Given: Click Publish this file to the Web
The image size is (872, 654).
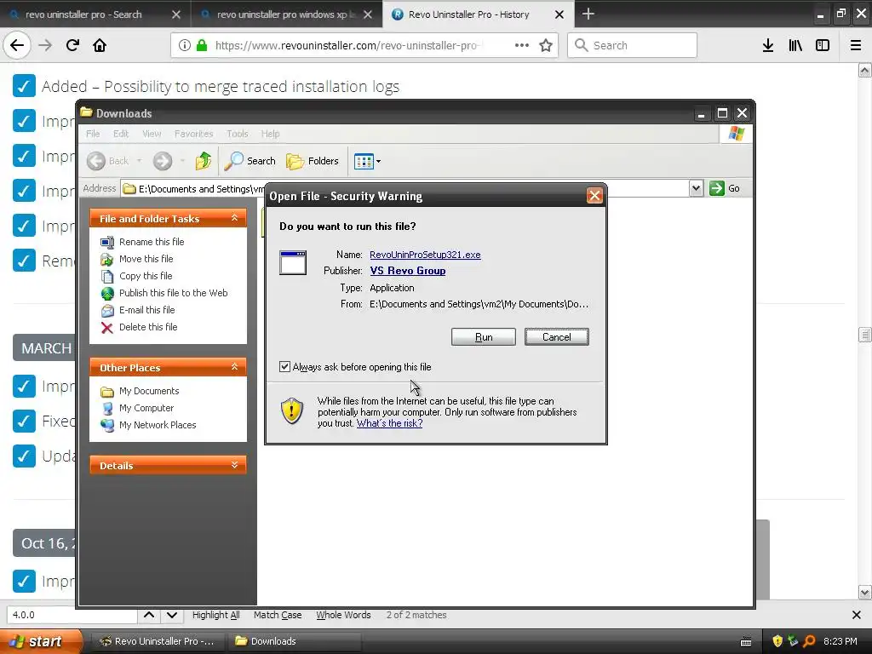Looking at the screenshot, I should 173,293.
